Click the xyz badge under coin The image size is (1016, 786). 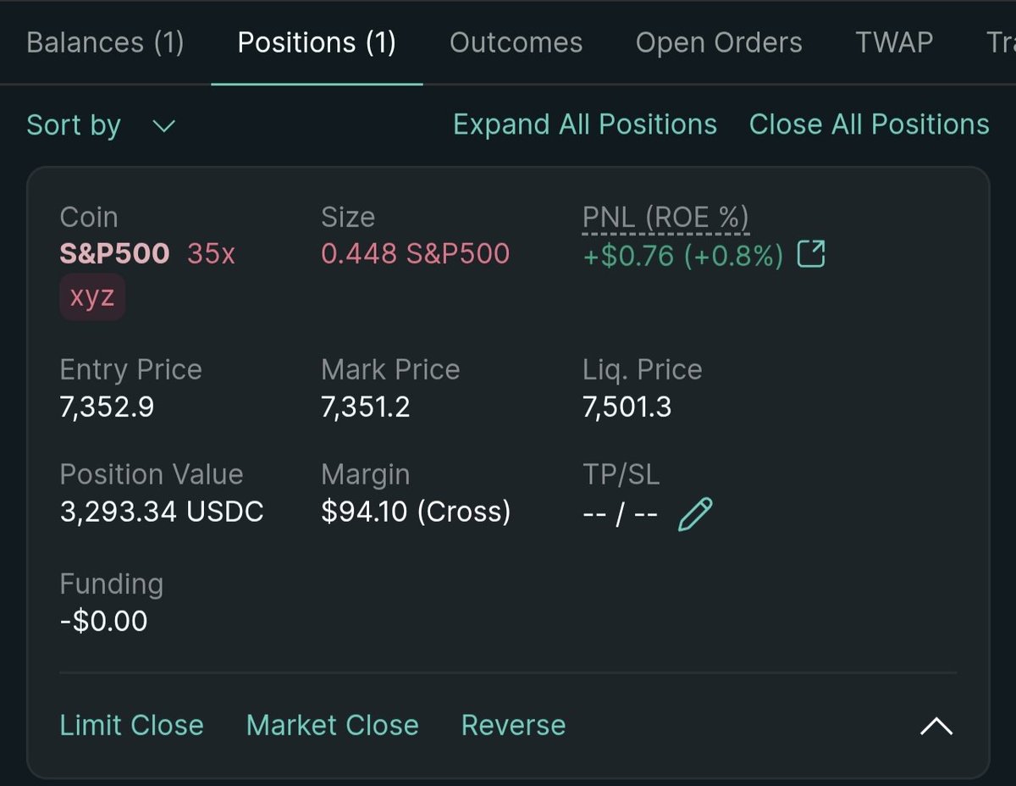click(92, 297)
